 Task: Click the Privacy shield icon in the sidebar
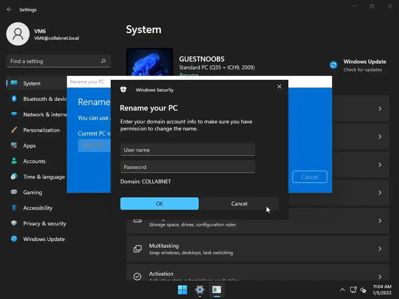tap(14, 223)
